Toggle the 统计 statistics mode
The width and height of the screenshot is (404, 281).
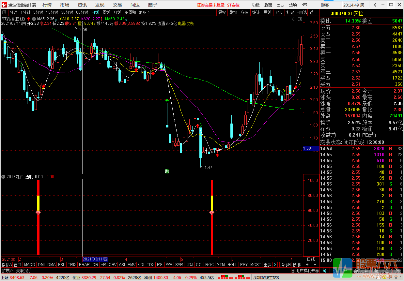(x=256, y=12)
